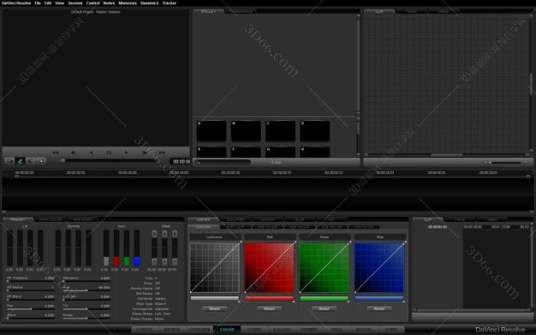Click the viewer playback scrub bar handle
The image size is (536, 335).
[63, 160]
